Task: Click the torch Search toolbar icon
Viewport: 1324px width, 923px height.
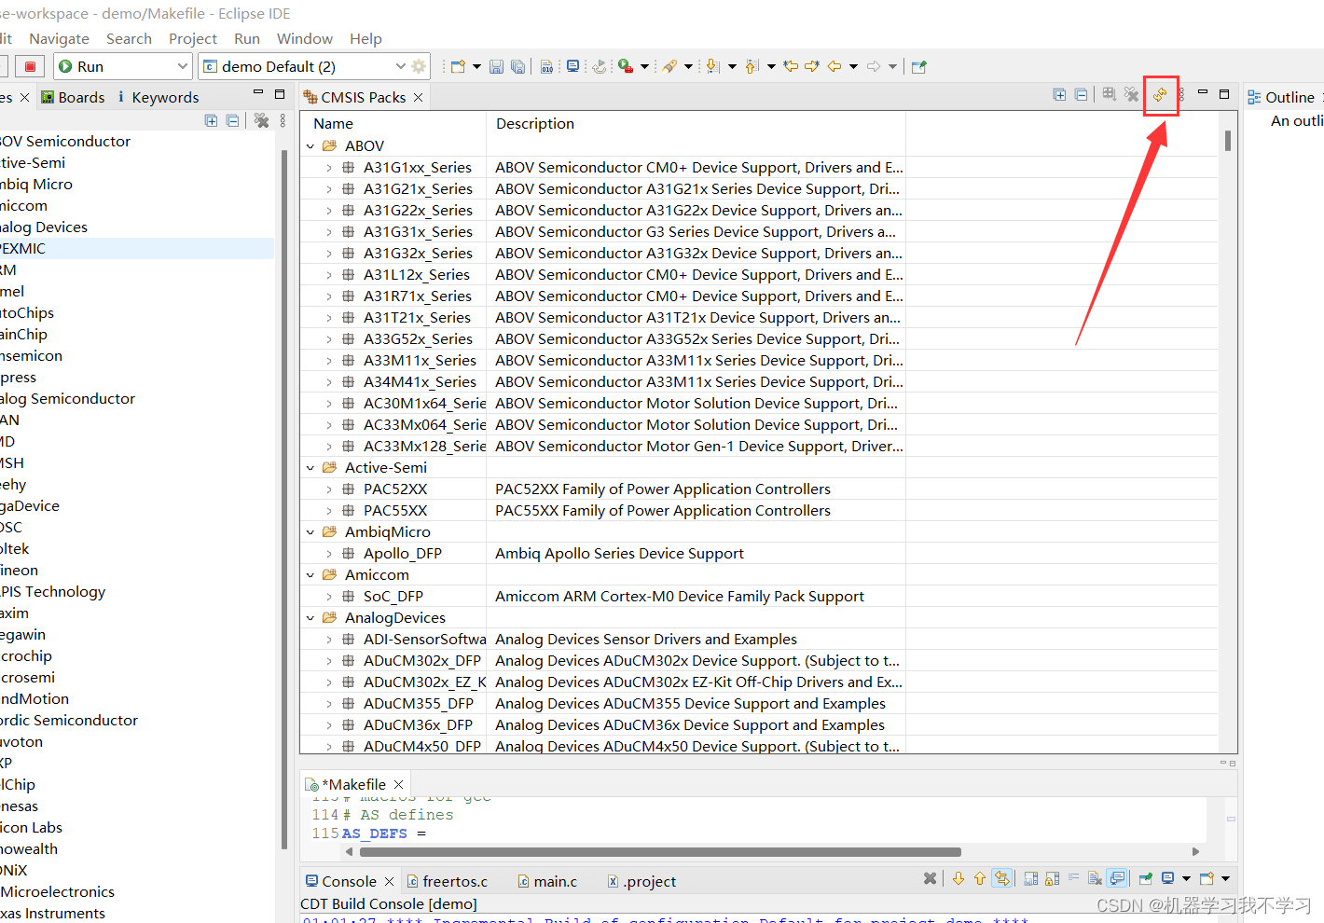Action: 669,66
